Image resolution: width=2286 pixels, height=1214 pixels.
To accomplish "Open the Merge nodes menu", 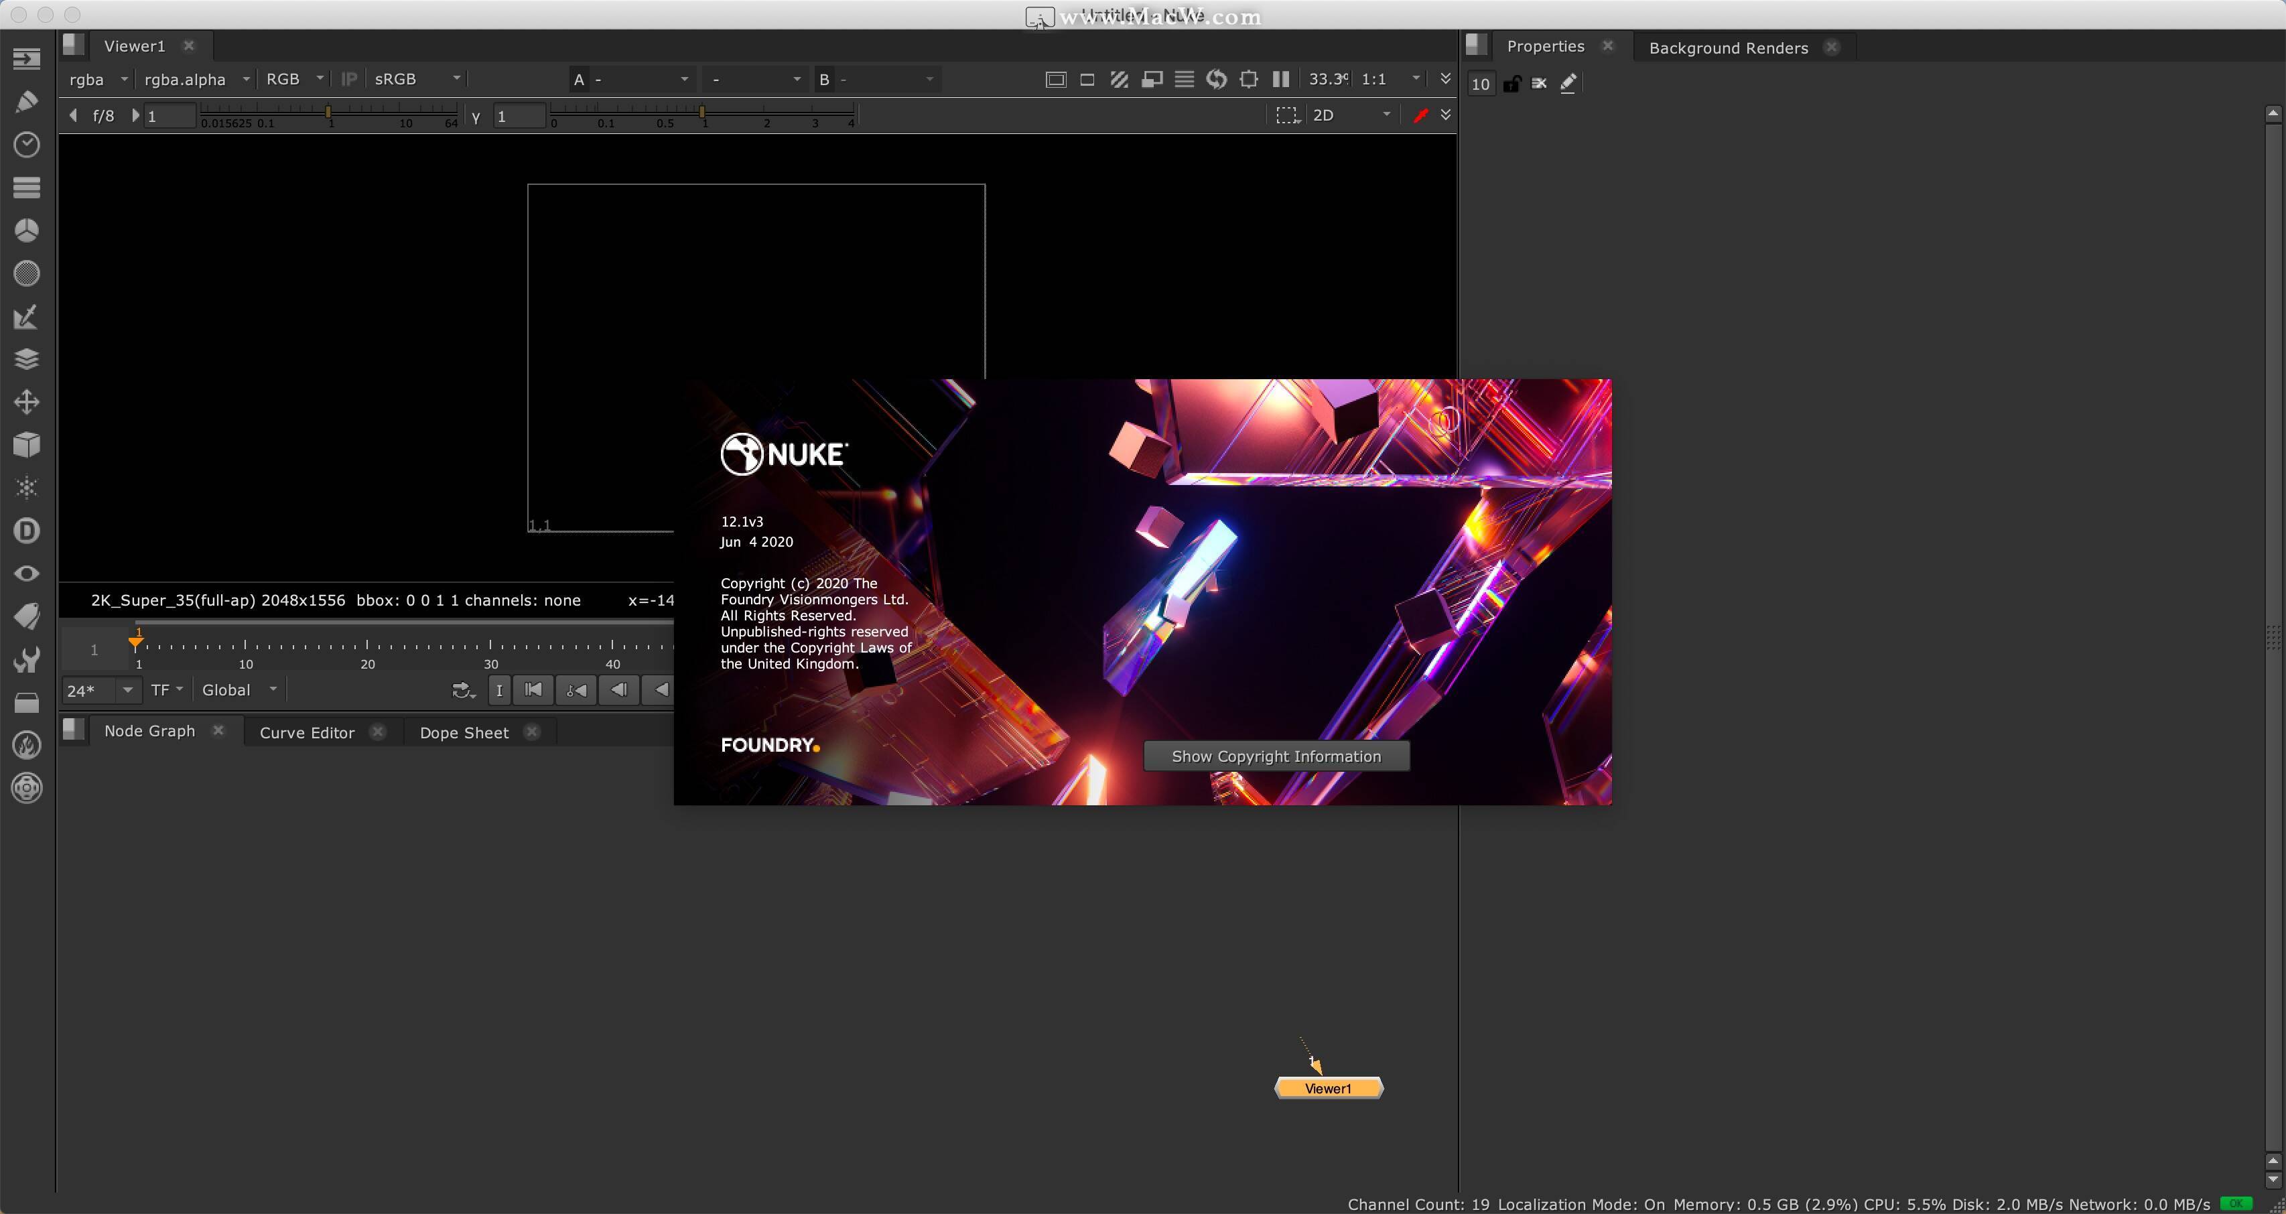I will click(x=27, y=358).
